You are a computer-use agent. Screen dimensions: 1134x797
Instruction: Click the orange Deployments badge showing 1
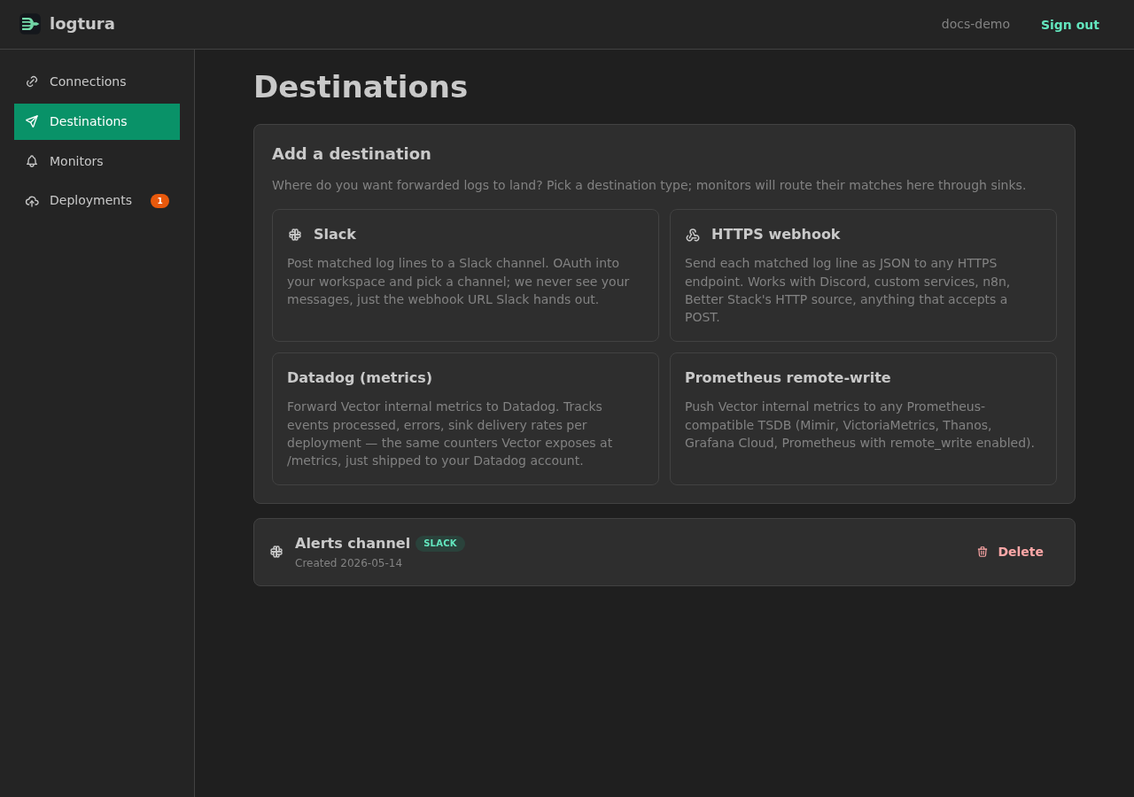pyautogui.click(x=159, y=201)
